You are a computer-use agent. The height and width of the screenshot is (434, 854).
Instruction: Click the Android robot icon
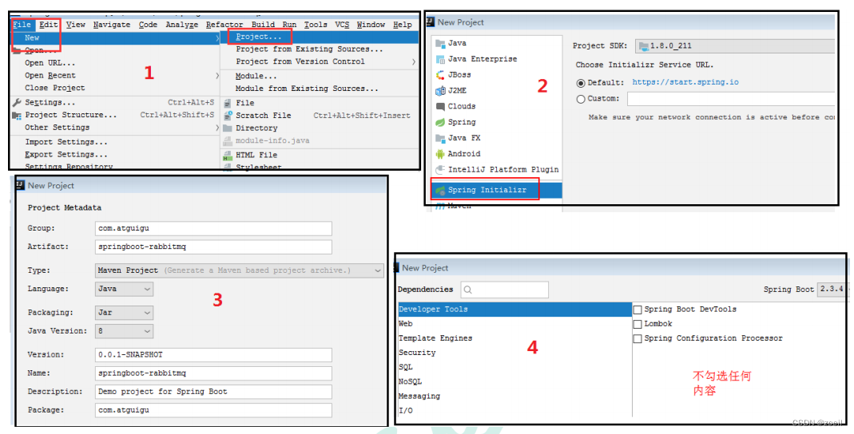tap(440, 154)
